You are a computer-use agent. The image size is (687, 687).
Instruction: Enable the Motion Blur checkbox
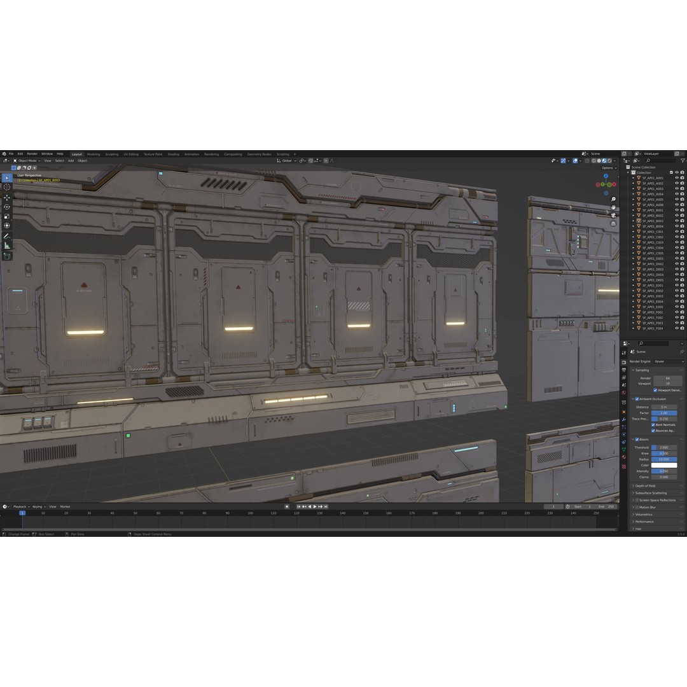pyautogui.click(x=637, y=508)
